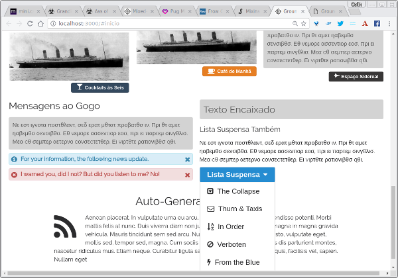Image resolution: width=398 pixels, height=278 pixels.
Task: Select 'From the Blue' menu item
Action: coord(237,262)
